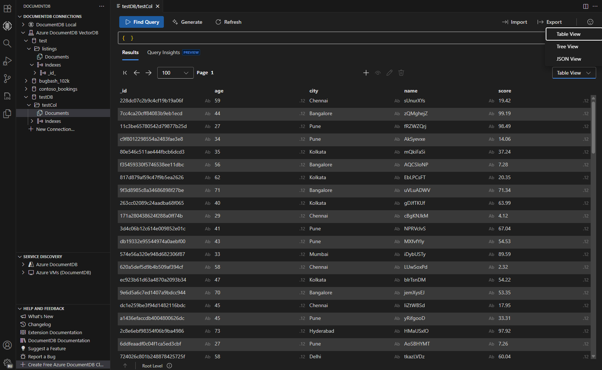Click the Find Query button
The image size is (602, 370).
(x=142, y=22)
